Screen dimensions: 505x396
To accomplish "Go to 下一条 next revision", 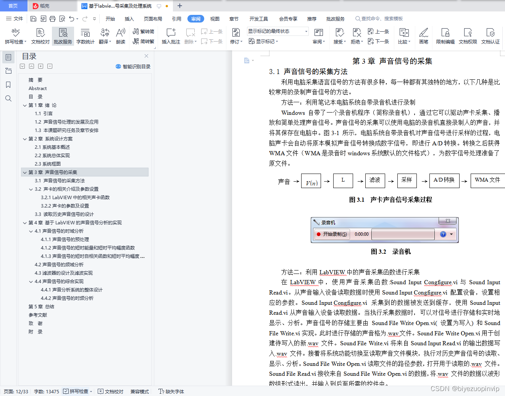I will (x=378, y=41).
